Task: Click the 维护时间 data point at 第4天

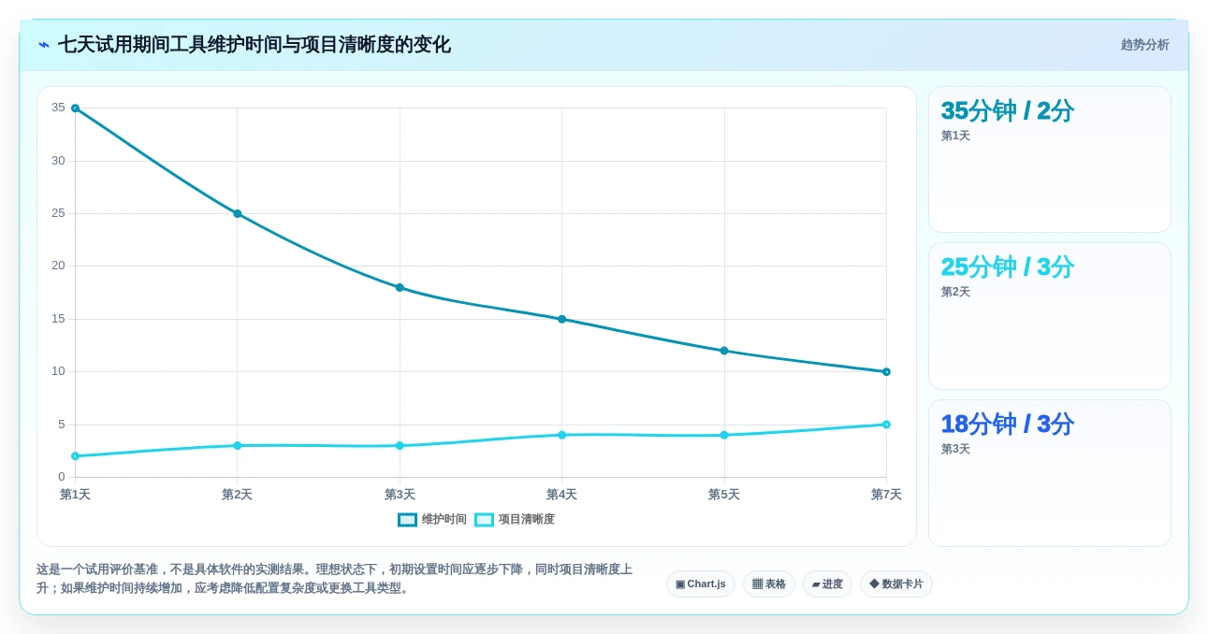Action: click(561, 319)
